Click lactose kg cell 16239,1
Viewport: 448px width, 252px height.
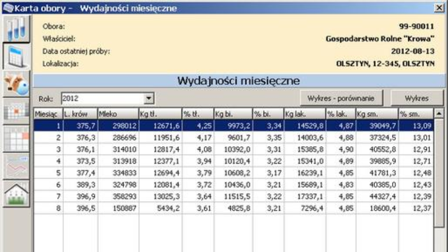[x=305, y=173]
